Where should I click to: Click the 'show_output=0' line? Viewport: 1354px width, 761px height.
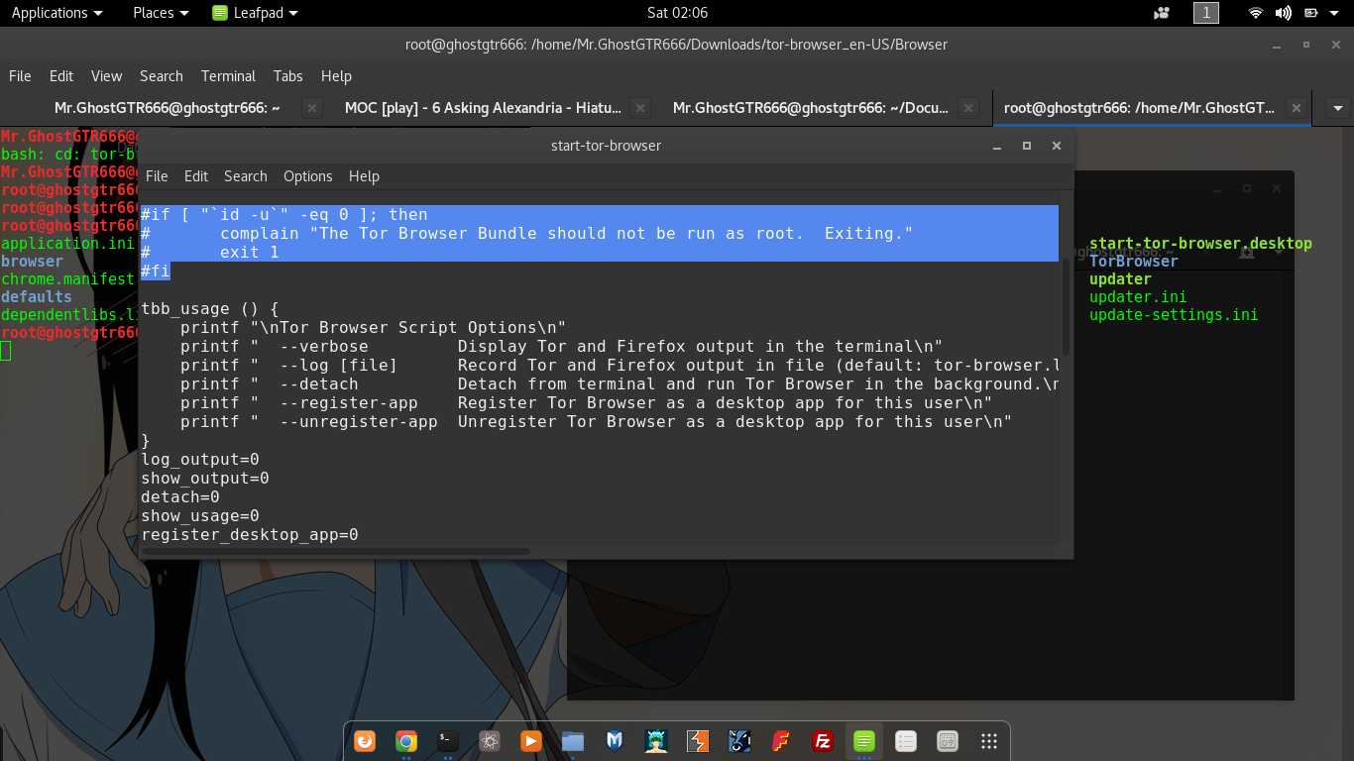[205, 479]
